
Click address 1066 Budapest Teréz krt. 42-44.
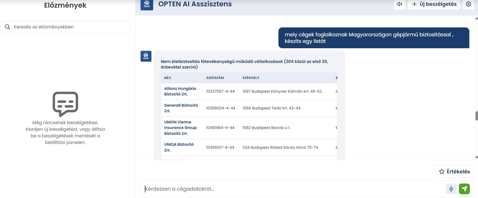[x=272, y=108]
